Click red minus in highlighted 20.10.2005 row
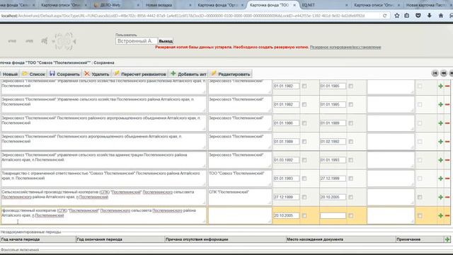Image resolution: width=453 pixels, height=255 pixels. point(447,215)
